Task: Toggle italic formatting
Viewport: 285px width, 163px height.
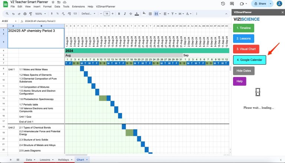Action: (x=125, y=14)
